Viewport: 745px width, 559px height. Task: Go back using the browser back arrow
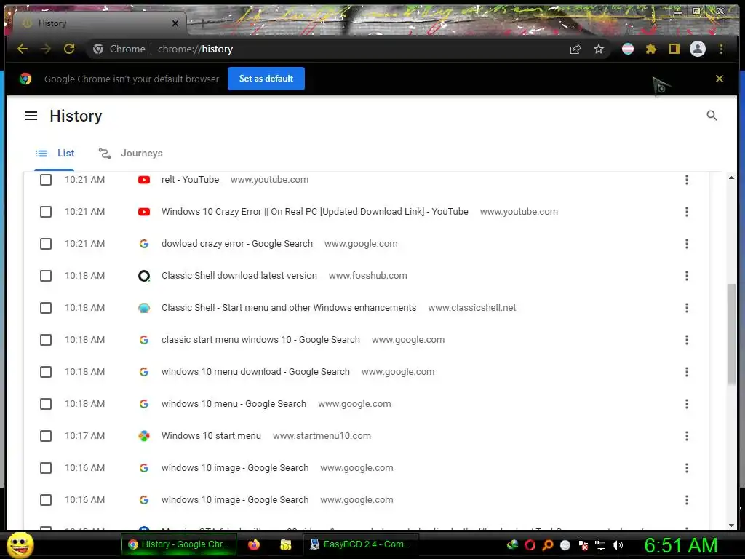tap(23, 49)
